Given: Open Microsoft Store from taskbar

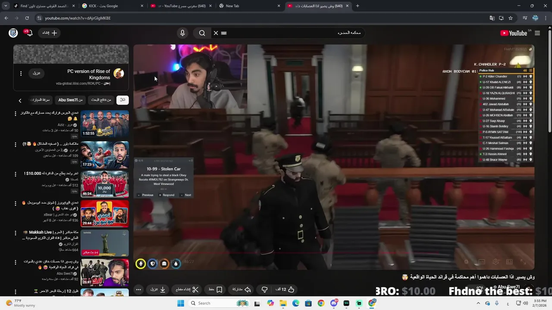Looking at the screenshot, I should click(x=308, y=303).
